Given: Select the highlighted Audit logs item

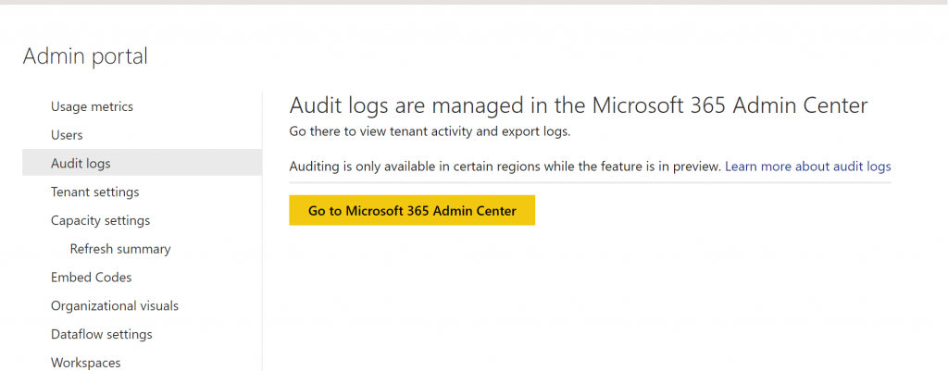Looking at the screenshot, I should [142, 163].
